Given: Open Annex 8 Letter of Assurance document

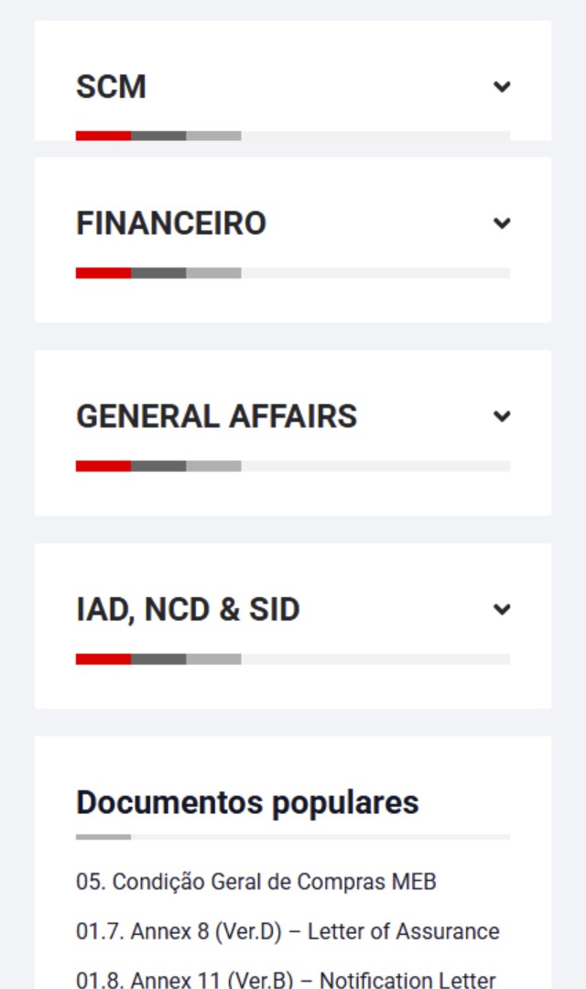Looking at the screenshot, I should click(288, 932).
